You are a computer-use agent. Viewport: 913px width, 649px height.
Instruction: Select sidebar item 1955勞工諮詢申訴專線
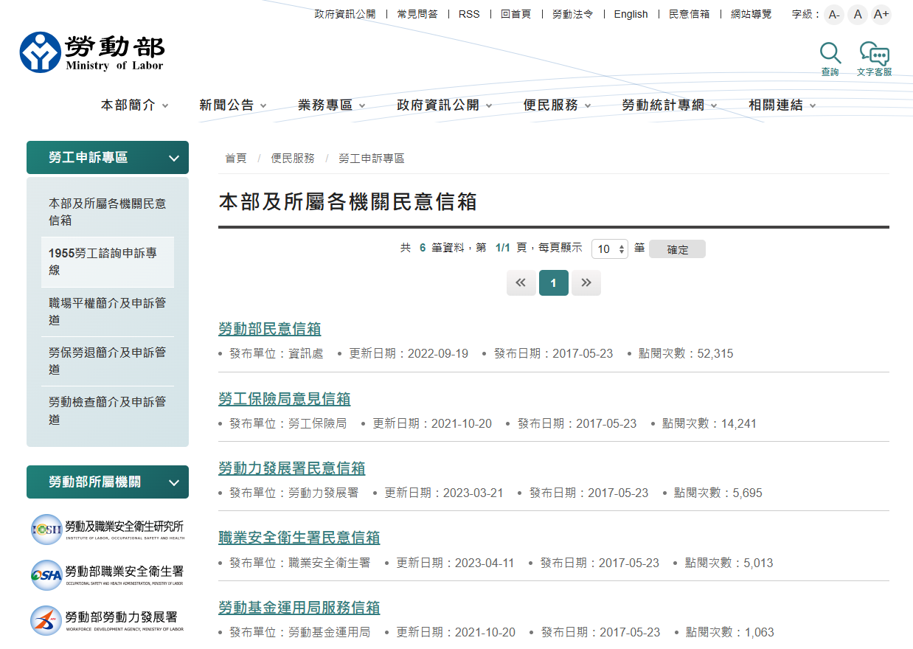[x=108, y=262]
